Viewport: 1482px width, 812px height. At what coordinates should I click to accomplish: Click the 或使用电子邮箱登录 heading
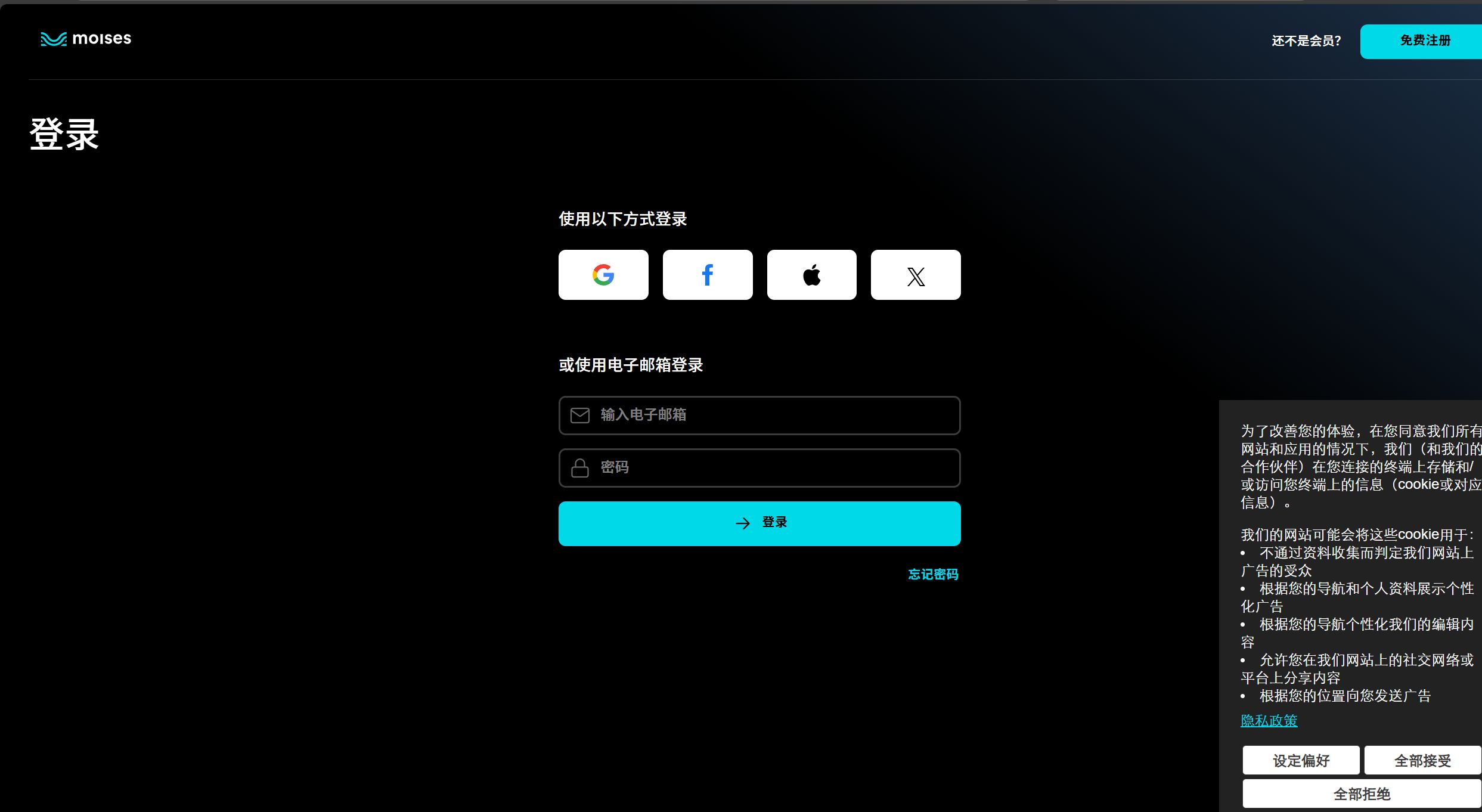631,365
